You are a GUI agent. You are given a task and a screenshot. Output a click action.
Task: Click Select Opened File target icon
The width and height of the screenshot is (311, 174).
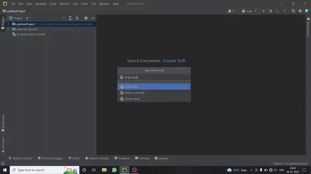click(63, 18)
